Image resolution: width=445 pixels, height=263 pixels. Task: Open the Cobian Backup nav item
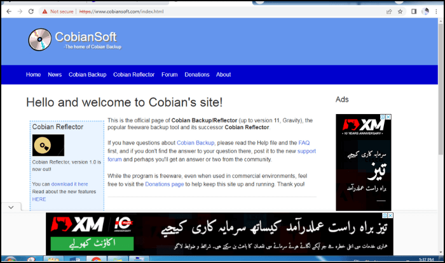(88, 75)
